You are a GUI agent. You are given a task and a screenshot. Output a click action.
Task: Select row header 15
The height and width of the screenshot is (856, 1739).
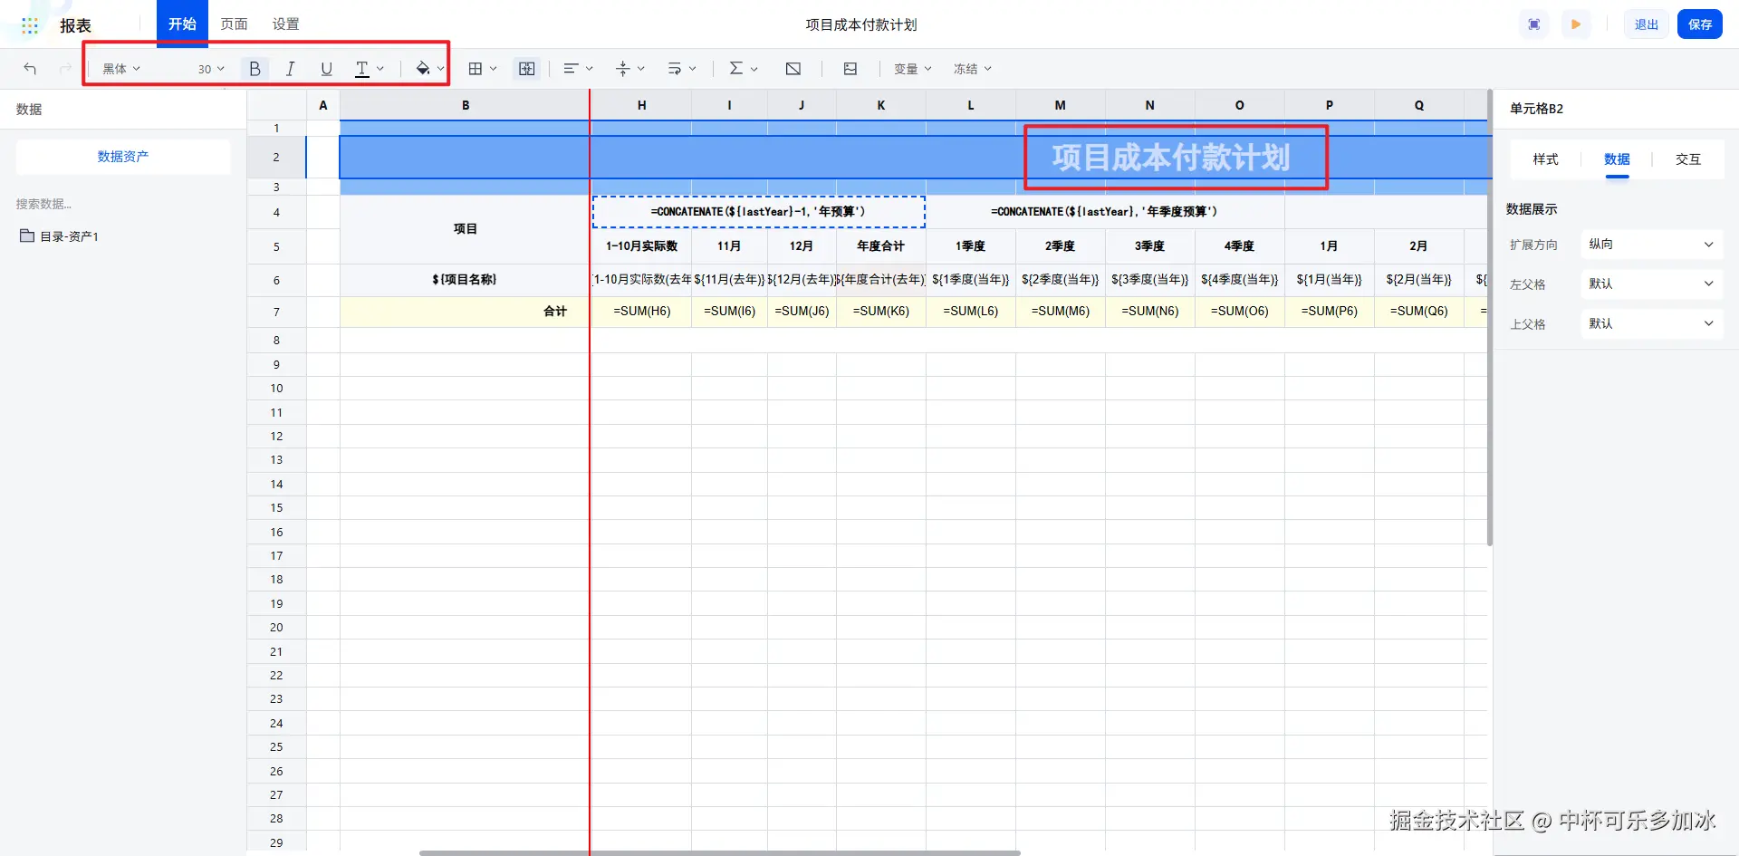click(x=276, y=508)
